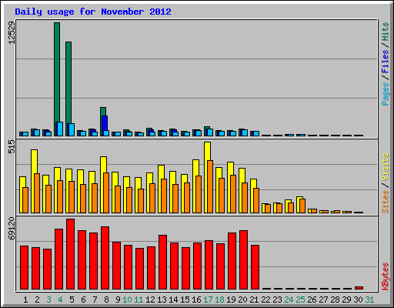Click day label 31 on the x-axis
The width and height of the screenshot is (394, 308).
(369, 300)
